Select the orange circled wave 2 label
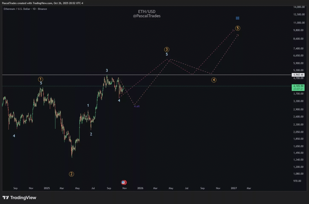The height and width of the screenshot is (204, 309). [71, 174]
